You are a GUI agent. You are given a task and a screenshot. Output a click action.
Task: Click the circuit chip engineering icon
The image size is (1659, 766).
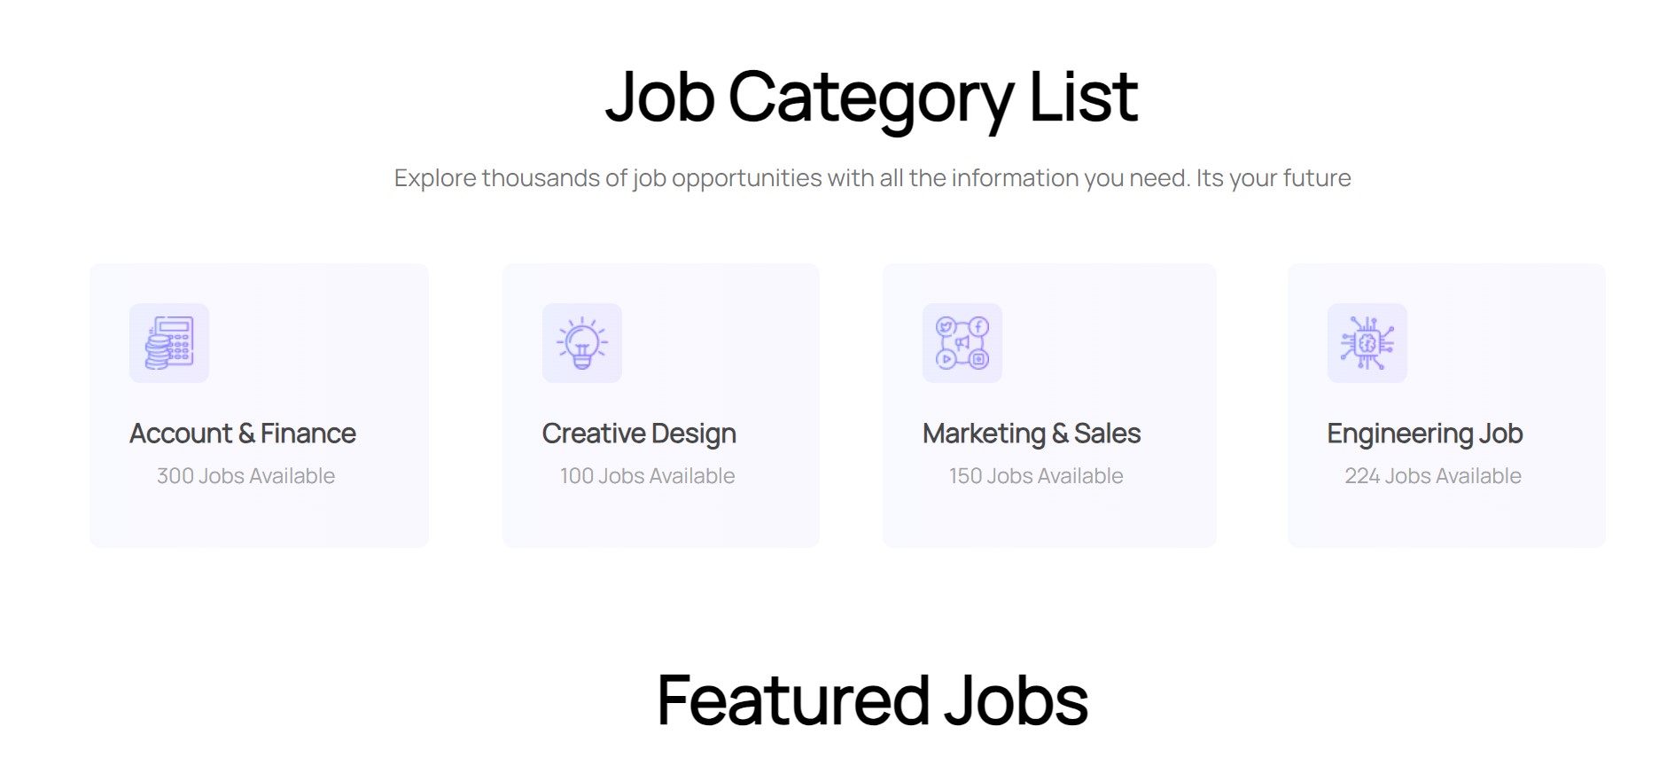pos(1367,343)
